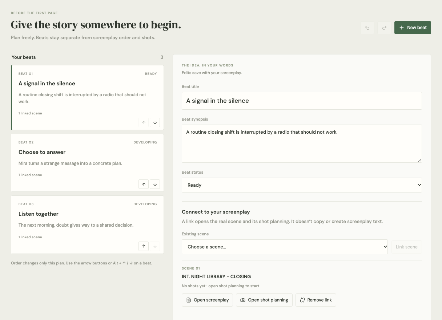Click the plus icon on New beat
442x320 pixels.
click(402, 28)
